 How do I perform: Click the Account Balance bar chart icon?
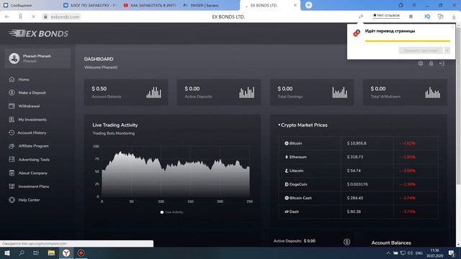click(x=153, y=92)
